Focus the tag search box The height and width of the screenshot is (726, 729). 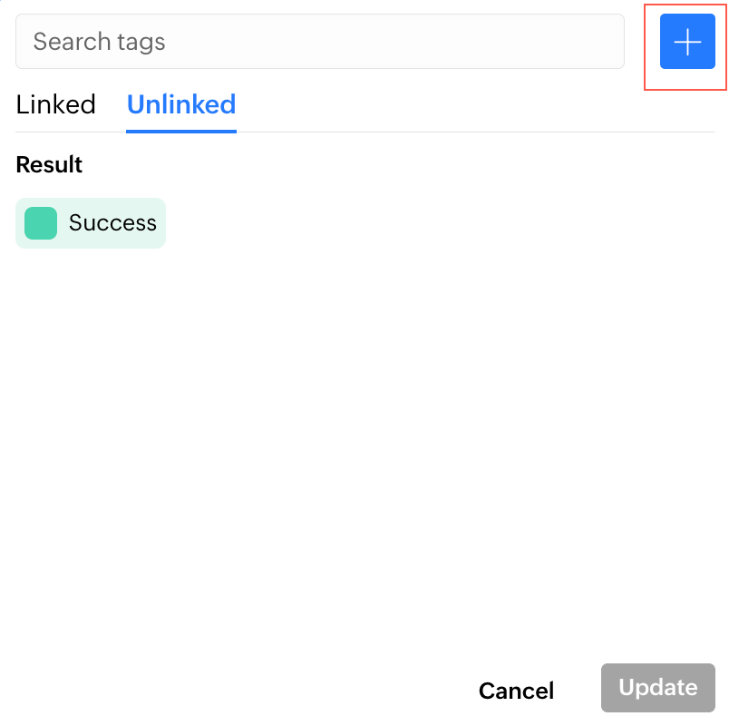[x=319, y=42]
